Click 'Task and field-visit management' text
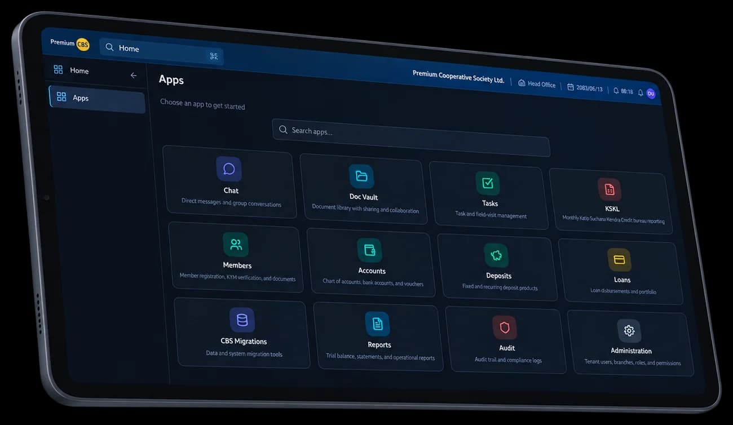 click(x=491, y=215)
